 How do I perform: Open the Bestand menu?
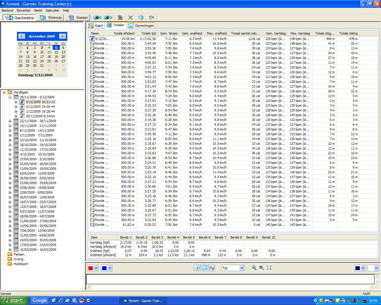[7, 10]
